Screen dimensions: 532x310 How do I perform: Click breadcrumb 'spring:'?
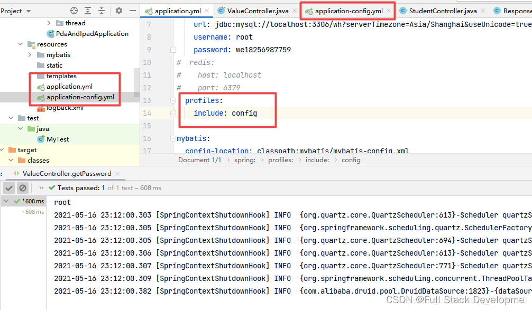click(245, 160)
